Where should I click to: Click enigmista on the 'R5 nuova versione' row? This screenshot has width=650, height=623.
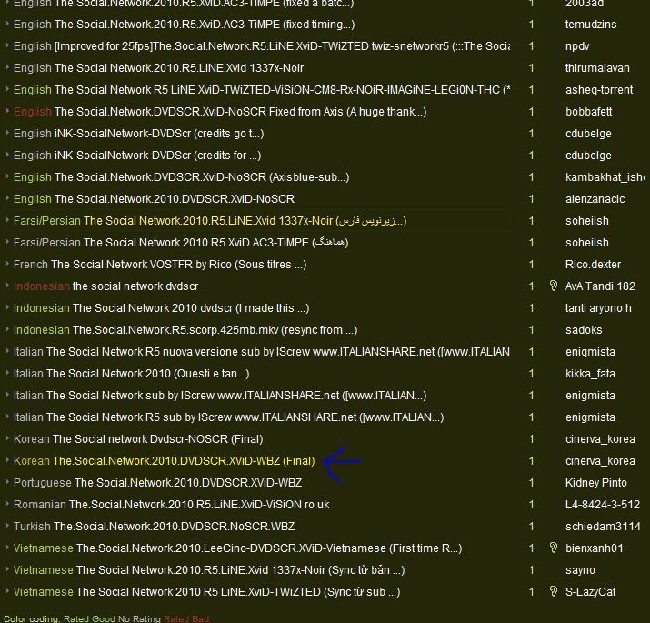[x=590, y=352]
